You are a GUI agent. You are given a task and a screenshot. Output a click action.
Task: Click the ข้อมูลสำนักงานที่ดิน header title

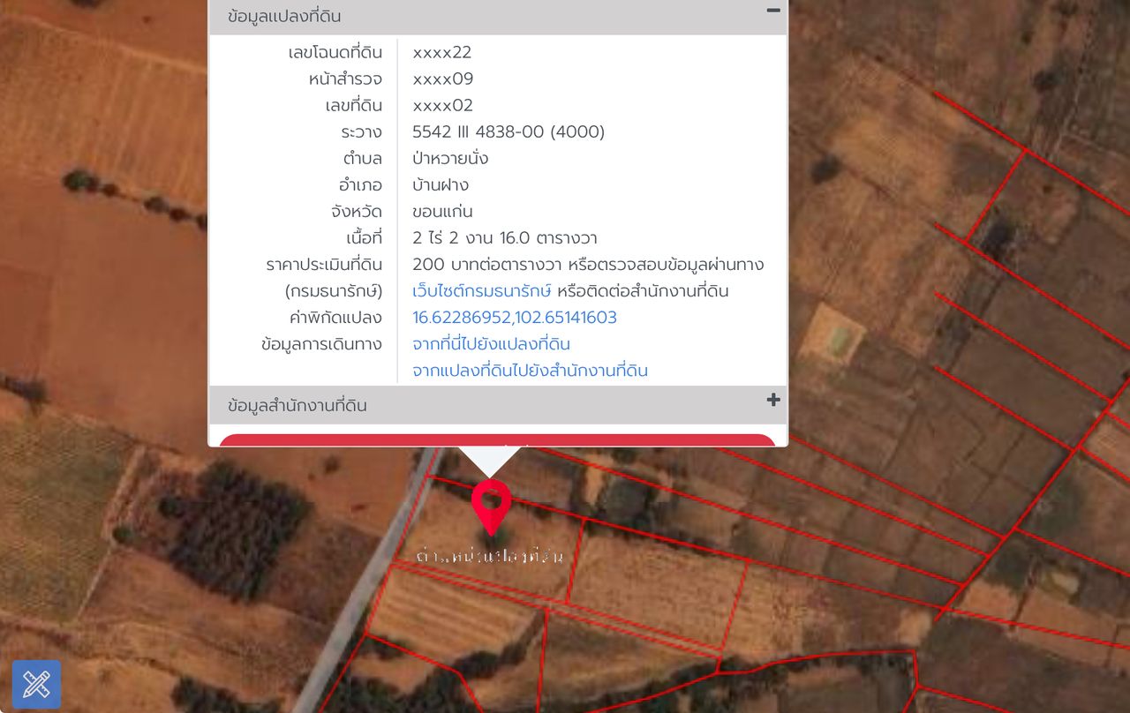point(297,406)
